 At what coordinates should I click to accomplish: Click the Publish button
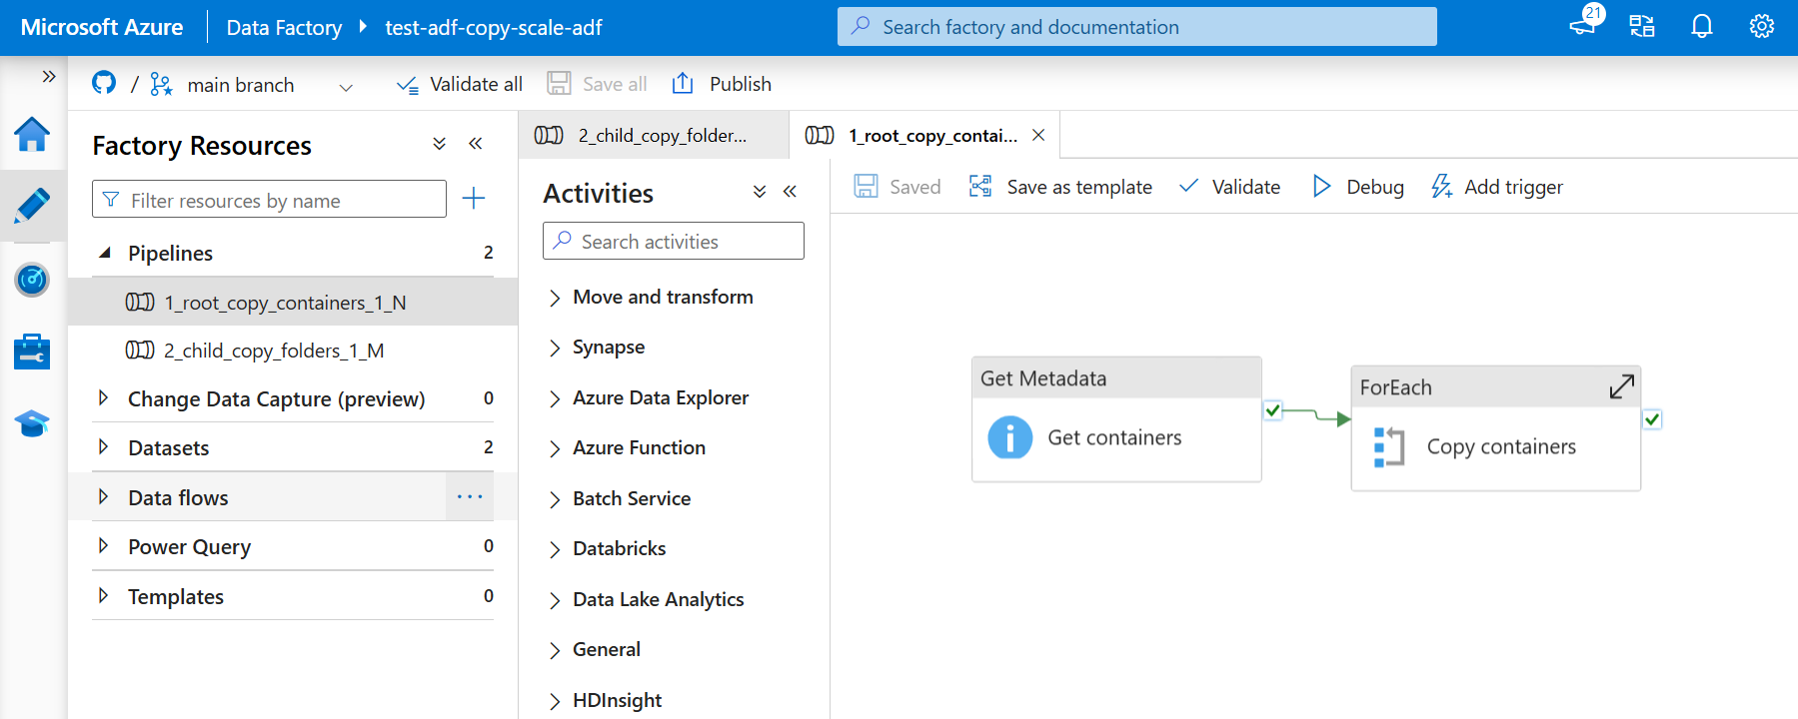722,84
